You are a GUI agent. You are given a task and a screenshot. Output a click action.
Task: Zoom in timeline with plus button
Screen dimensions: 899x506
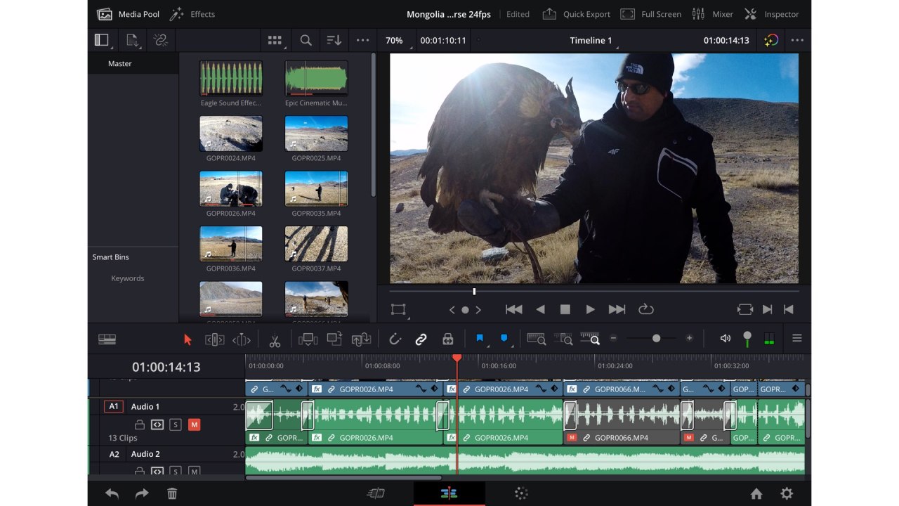pyautogui.click(x=689, y=338)
